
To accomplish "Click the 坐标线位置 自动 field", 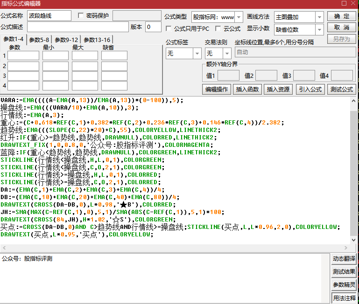I will tap(296, 52).
